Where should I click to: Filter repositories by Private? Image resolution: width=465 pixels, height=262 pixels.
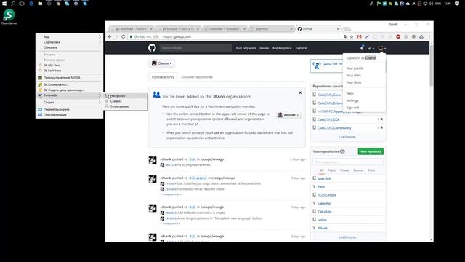[344, 170]
